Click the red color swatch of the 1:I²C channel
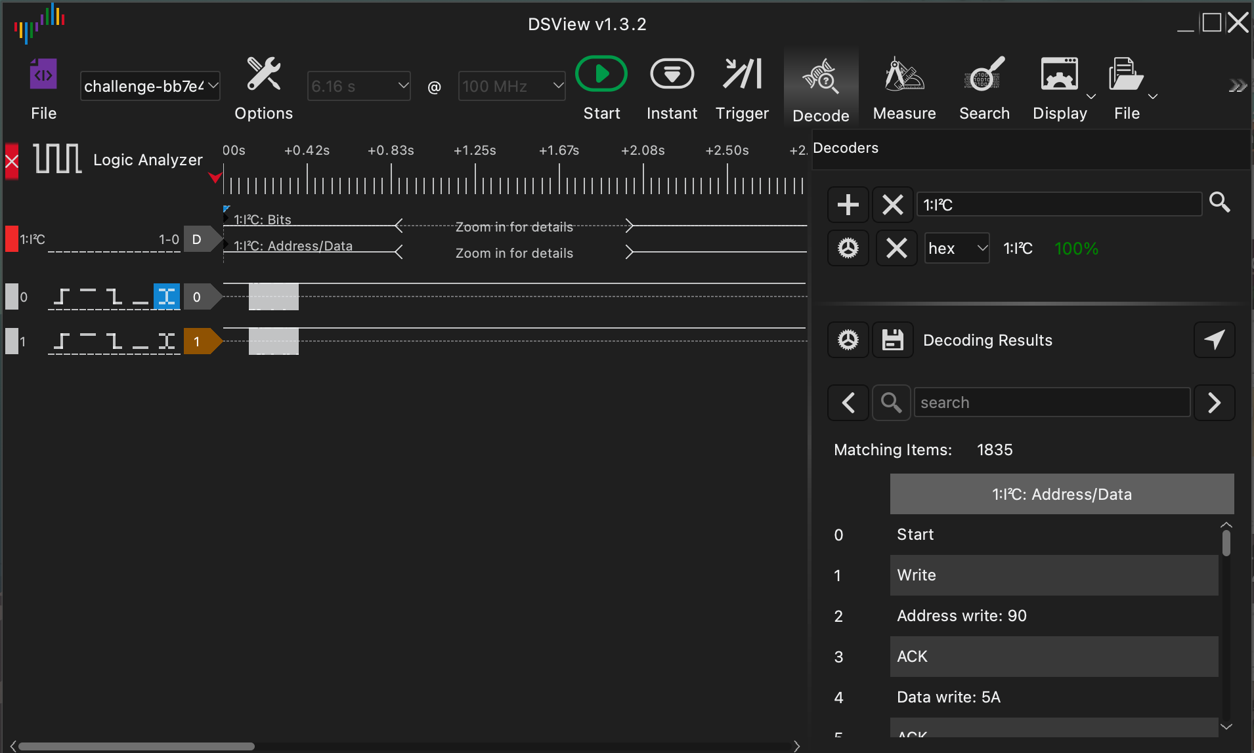 (12, 239)
